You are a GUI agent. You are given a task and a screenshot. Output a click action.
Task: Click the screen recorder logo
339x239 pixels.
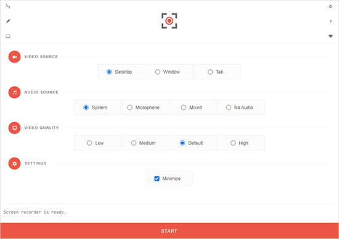click(x=169, y=21)
